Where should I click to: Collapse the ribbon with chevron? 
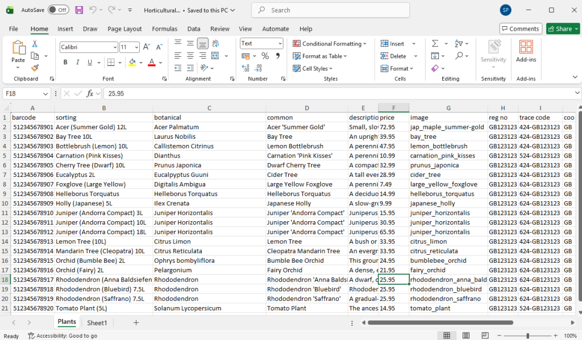(575, 77)
